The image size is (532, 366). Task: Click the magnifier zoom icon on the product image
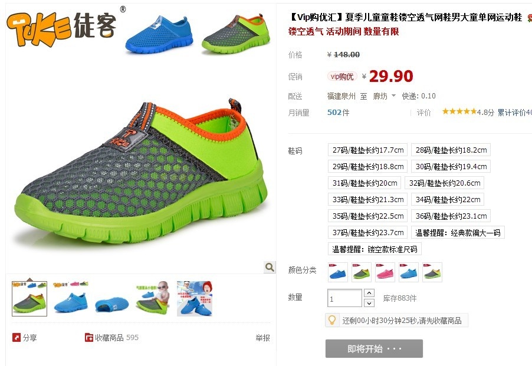click(x=270, y=267)
